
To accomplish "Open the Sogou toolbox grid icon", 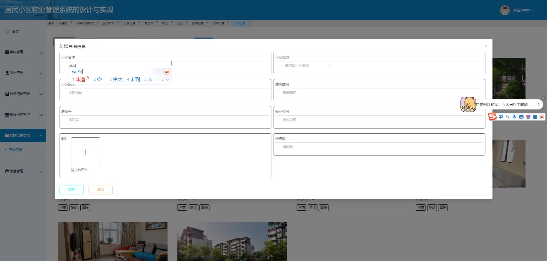I will point(535,117).
